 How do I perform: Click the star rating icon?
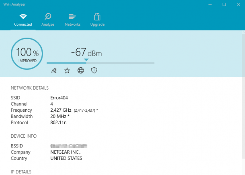pyautogui.click(x=67, y=70)
